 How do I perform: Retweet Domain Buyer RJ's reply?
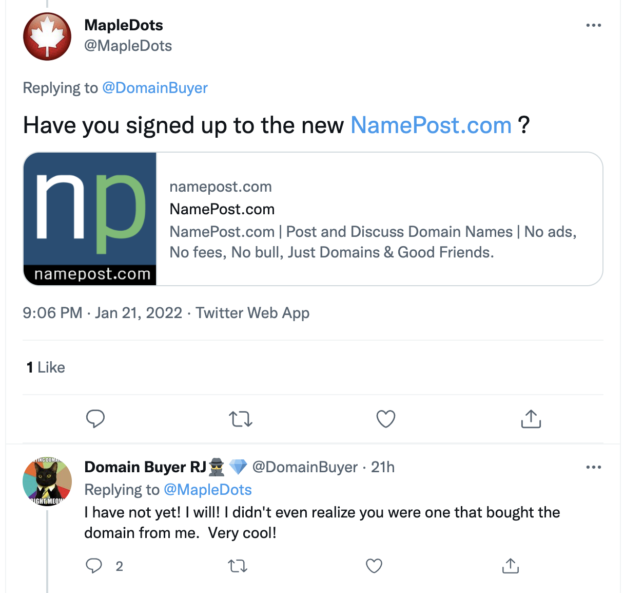click(x=238, y=566)
